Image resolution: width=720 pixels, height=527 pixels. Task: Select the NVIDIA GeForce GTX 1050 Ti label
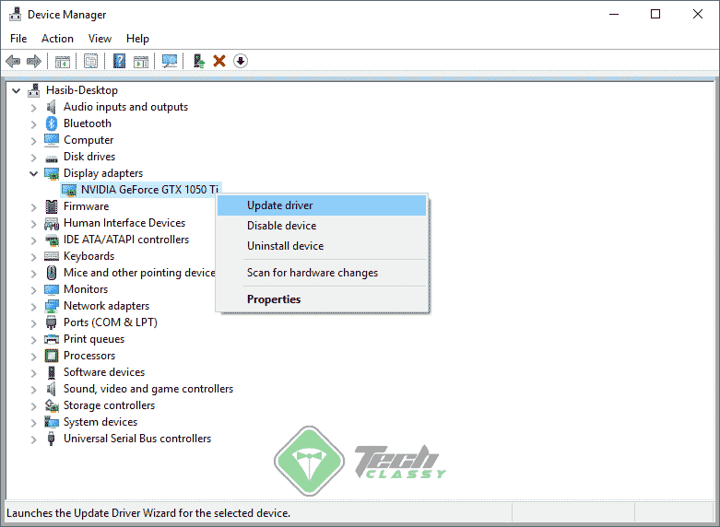pos(149,190)
